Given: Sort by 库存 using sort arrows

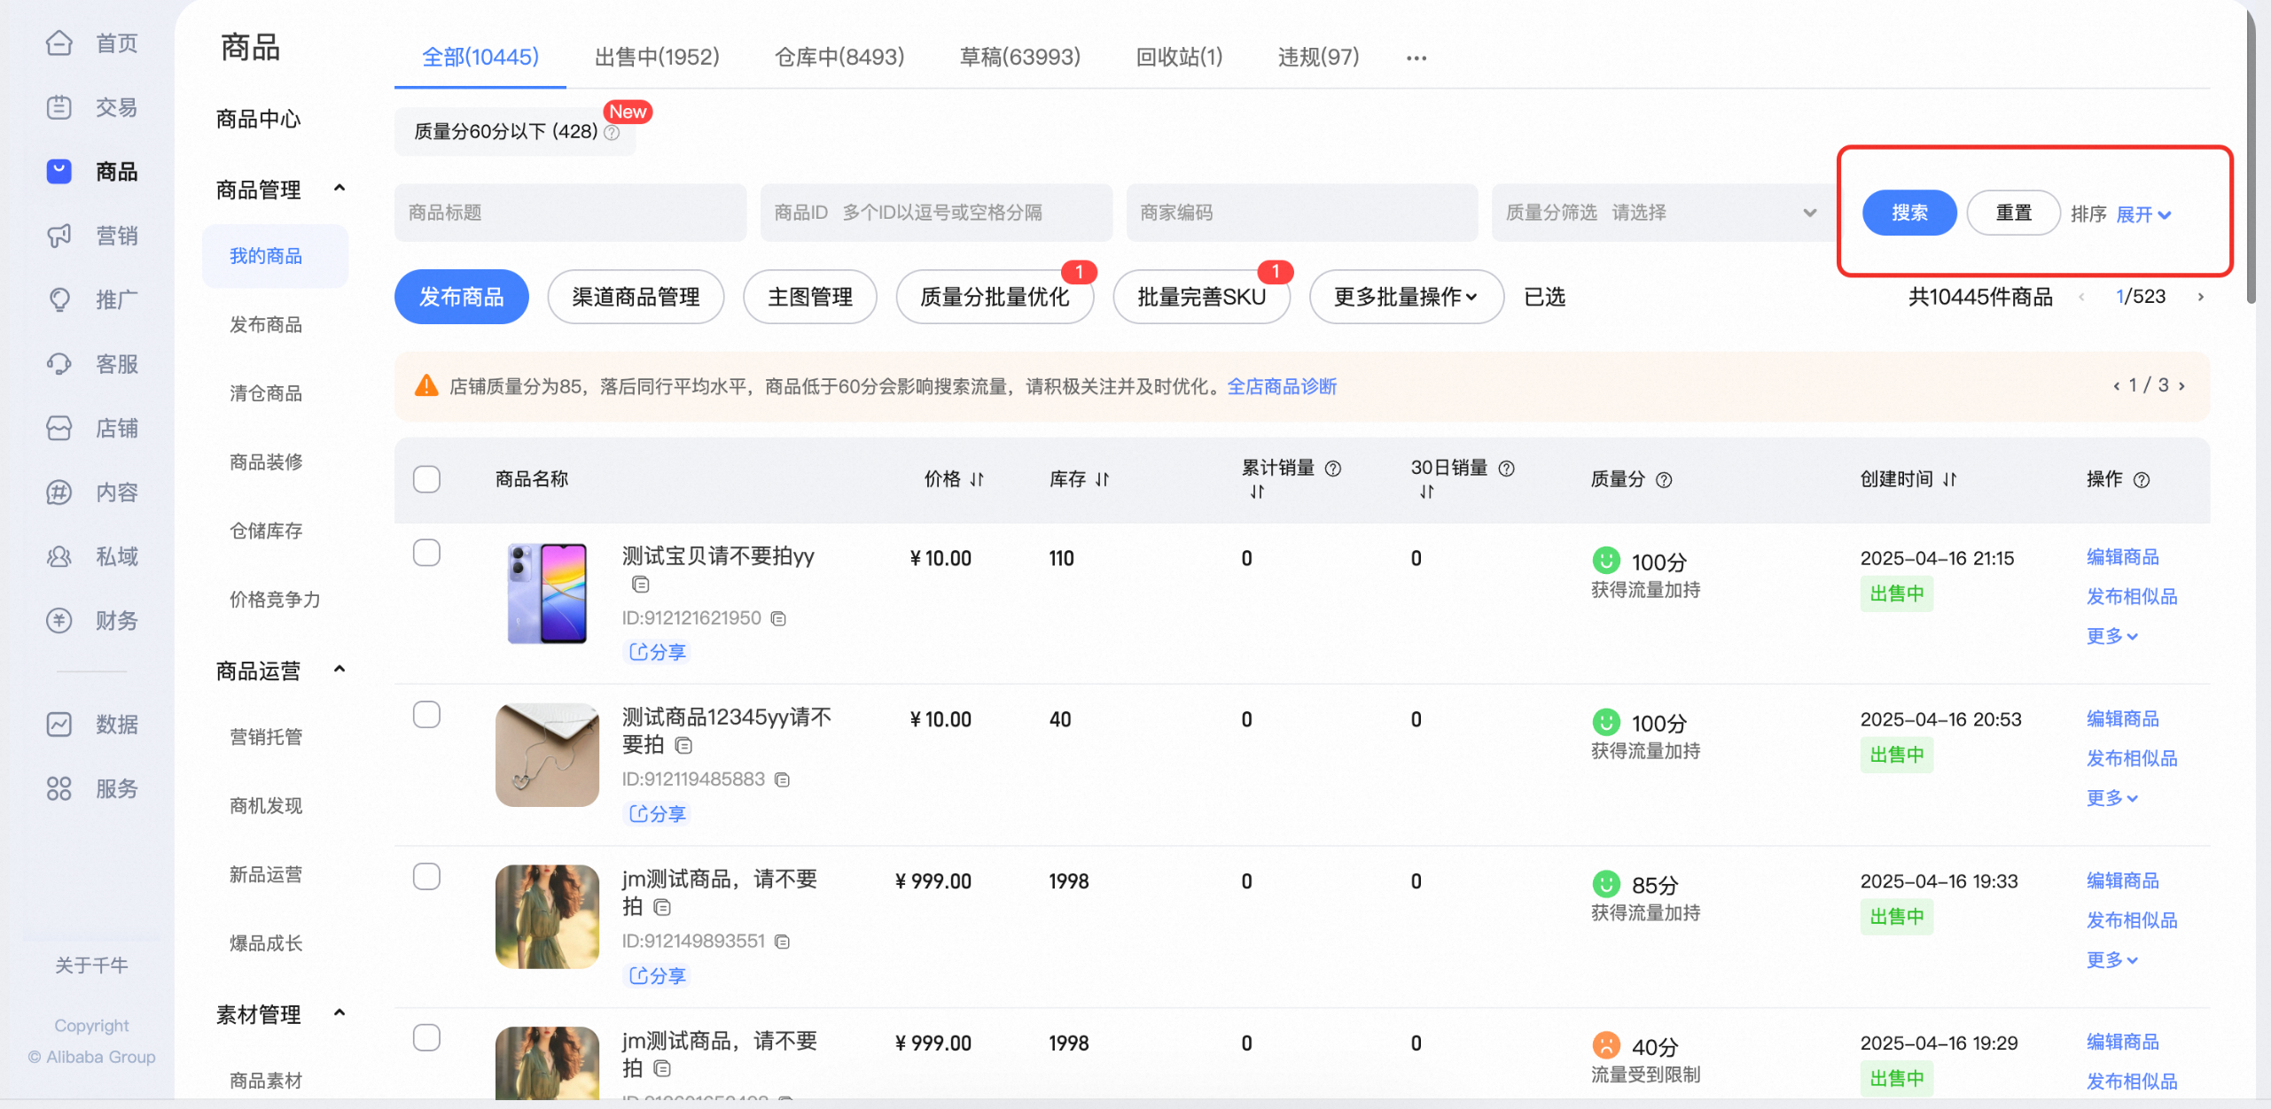Looking at the screenshot, I should 1102,479.
